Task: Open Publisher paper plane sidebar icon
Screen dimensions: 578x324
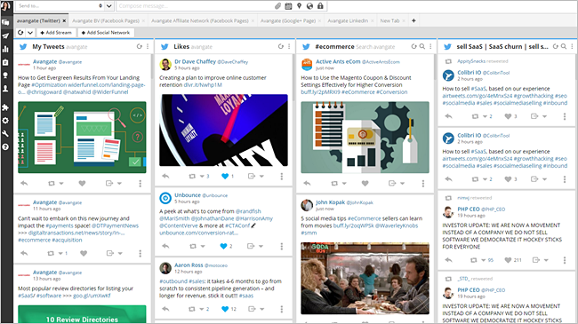Action: pos(5,36)
